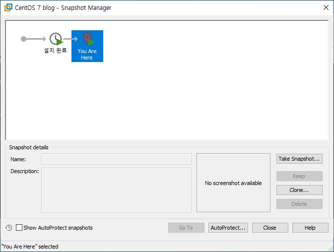
Task: Open Help for Snapshot Manager
Action: coord(310,228)
